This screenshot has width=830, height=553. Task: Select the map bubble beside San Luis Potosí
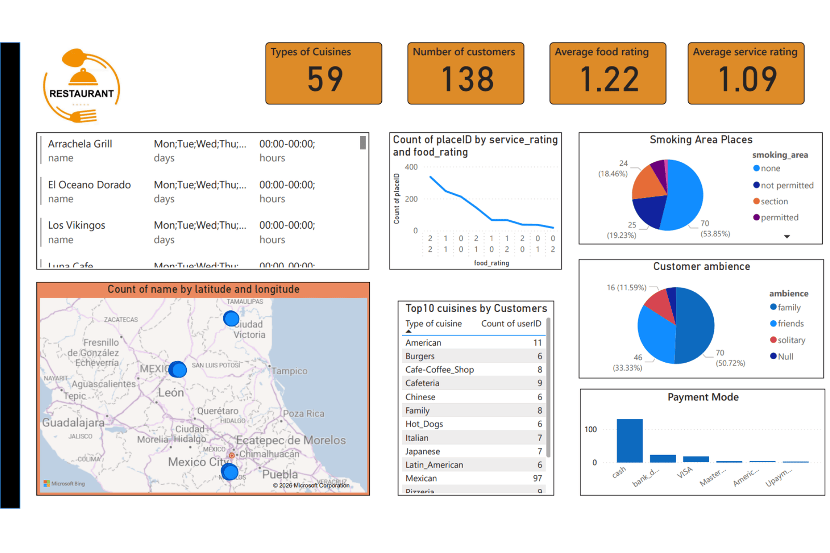(x=178, y=370)
